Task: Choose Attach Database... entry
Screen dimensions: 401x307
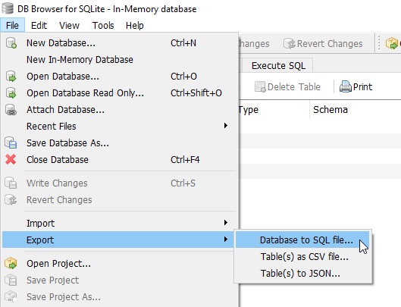Action: point(119,110)
